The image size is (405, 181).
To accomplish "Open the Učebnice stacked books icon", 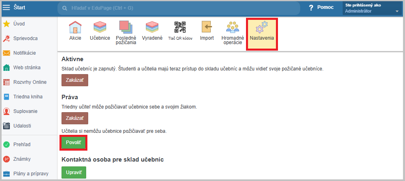I will coord(100,27).
